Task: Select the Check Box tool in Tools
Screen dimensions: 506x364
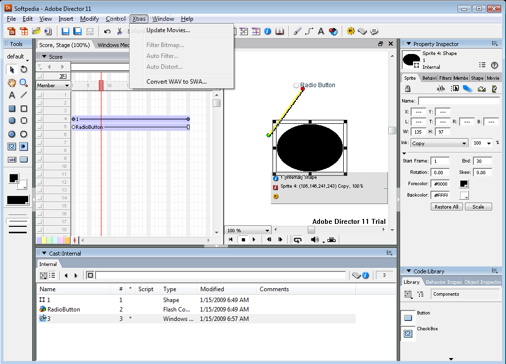Action: (12, 146)
